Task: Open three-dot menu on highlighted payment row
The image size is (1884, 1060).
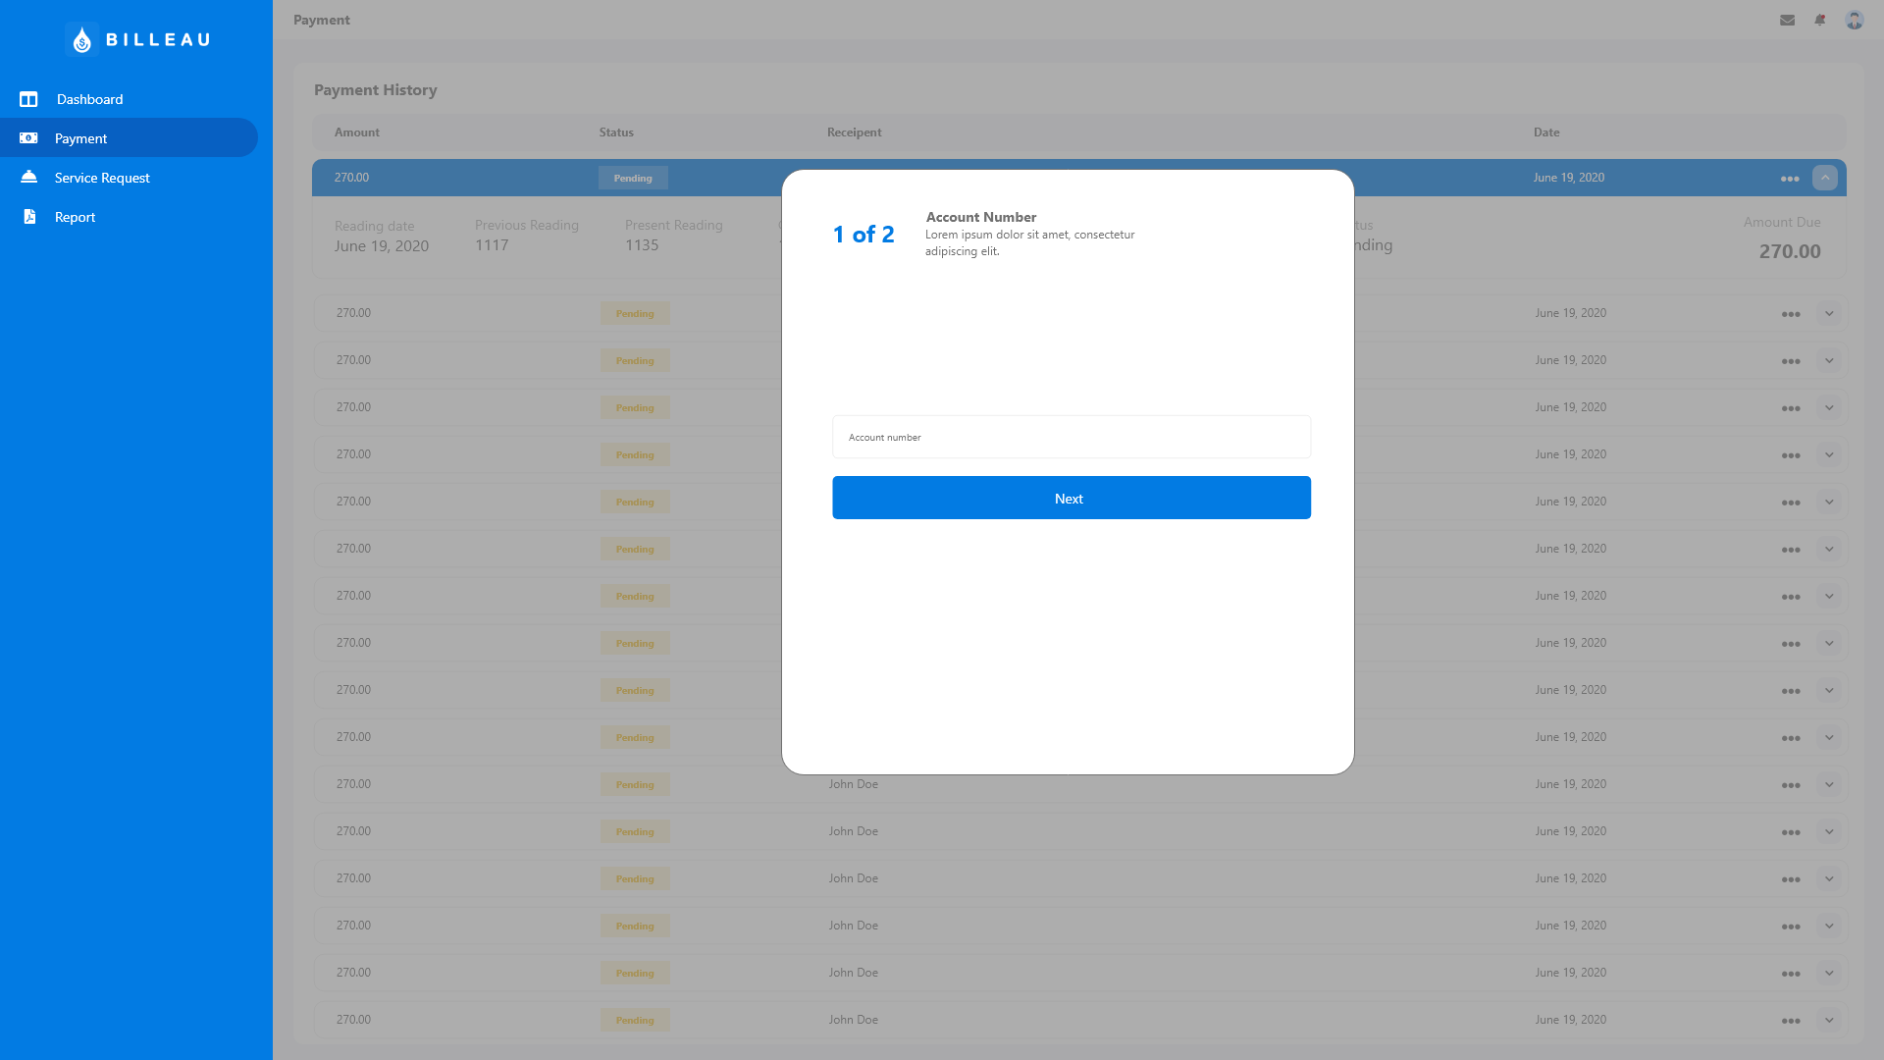Action: click(1790, 179)
